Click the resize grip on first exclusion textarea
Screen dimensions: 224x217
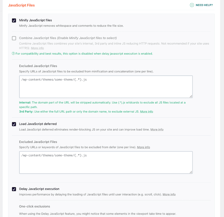[191, 96]
